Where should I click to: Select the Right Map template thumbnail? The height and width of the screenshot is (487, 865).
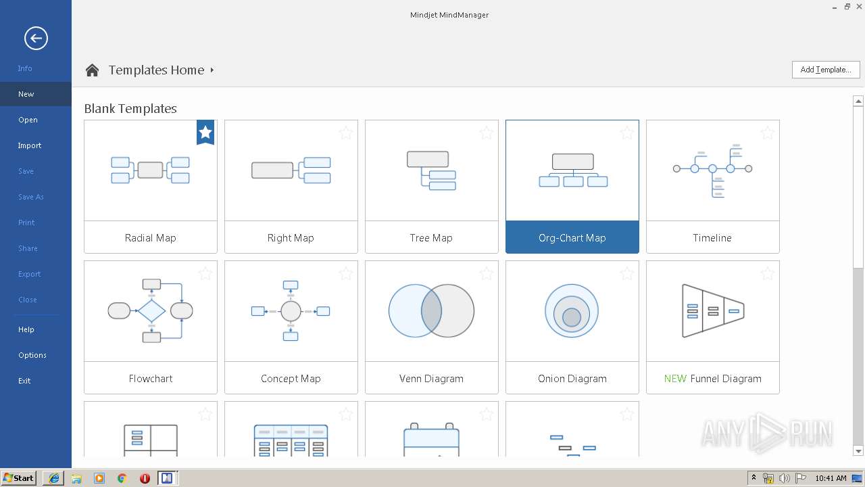(291, 170)
